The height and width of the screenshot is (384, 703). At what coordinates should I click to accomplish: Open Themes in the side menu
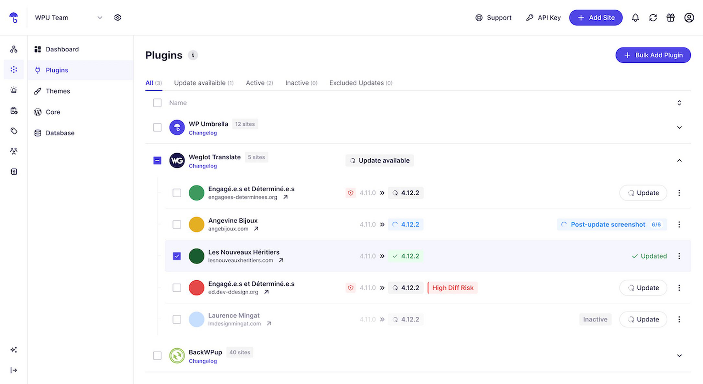pyautogui.click(x=81, y=91)
